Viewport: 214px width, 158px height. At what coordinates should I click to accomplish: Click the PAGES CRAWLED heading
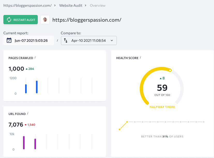click(x=21, y=58)
